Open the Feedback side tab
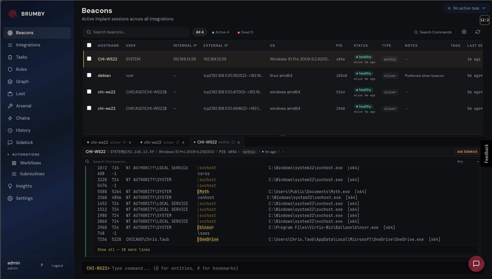The image size is (492, 279). pos(486,154)
